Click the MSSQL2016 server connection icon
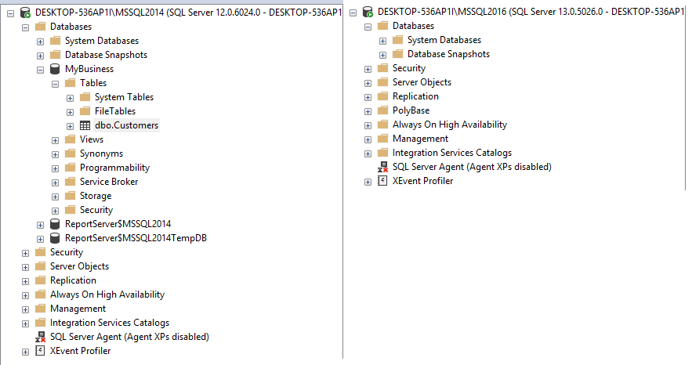Screen dimensions: 692x365 [x=368, y=13]
